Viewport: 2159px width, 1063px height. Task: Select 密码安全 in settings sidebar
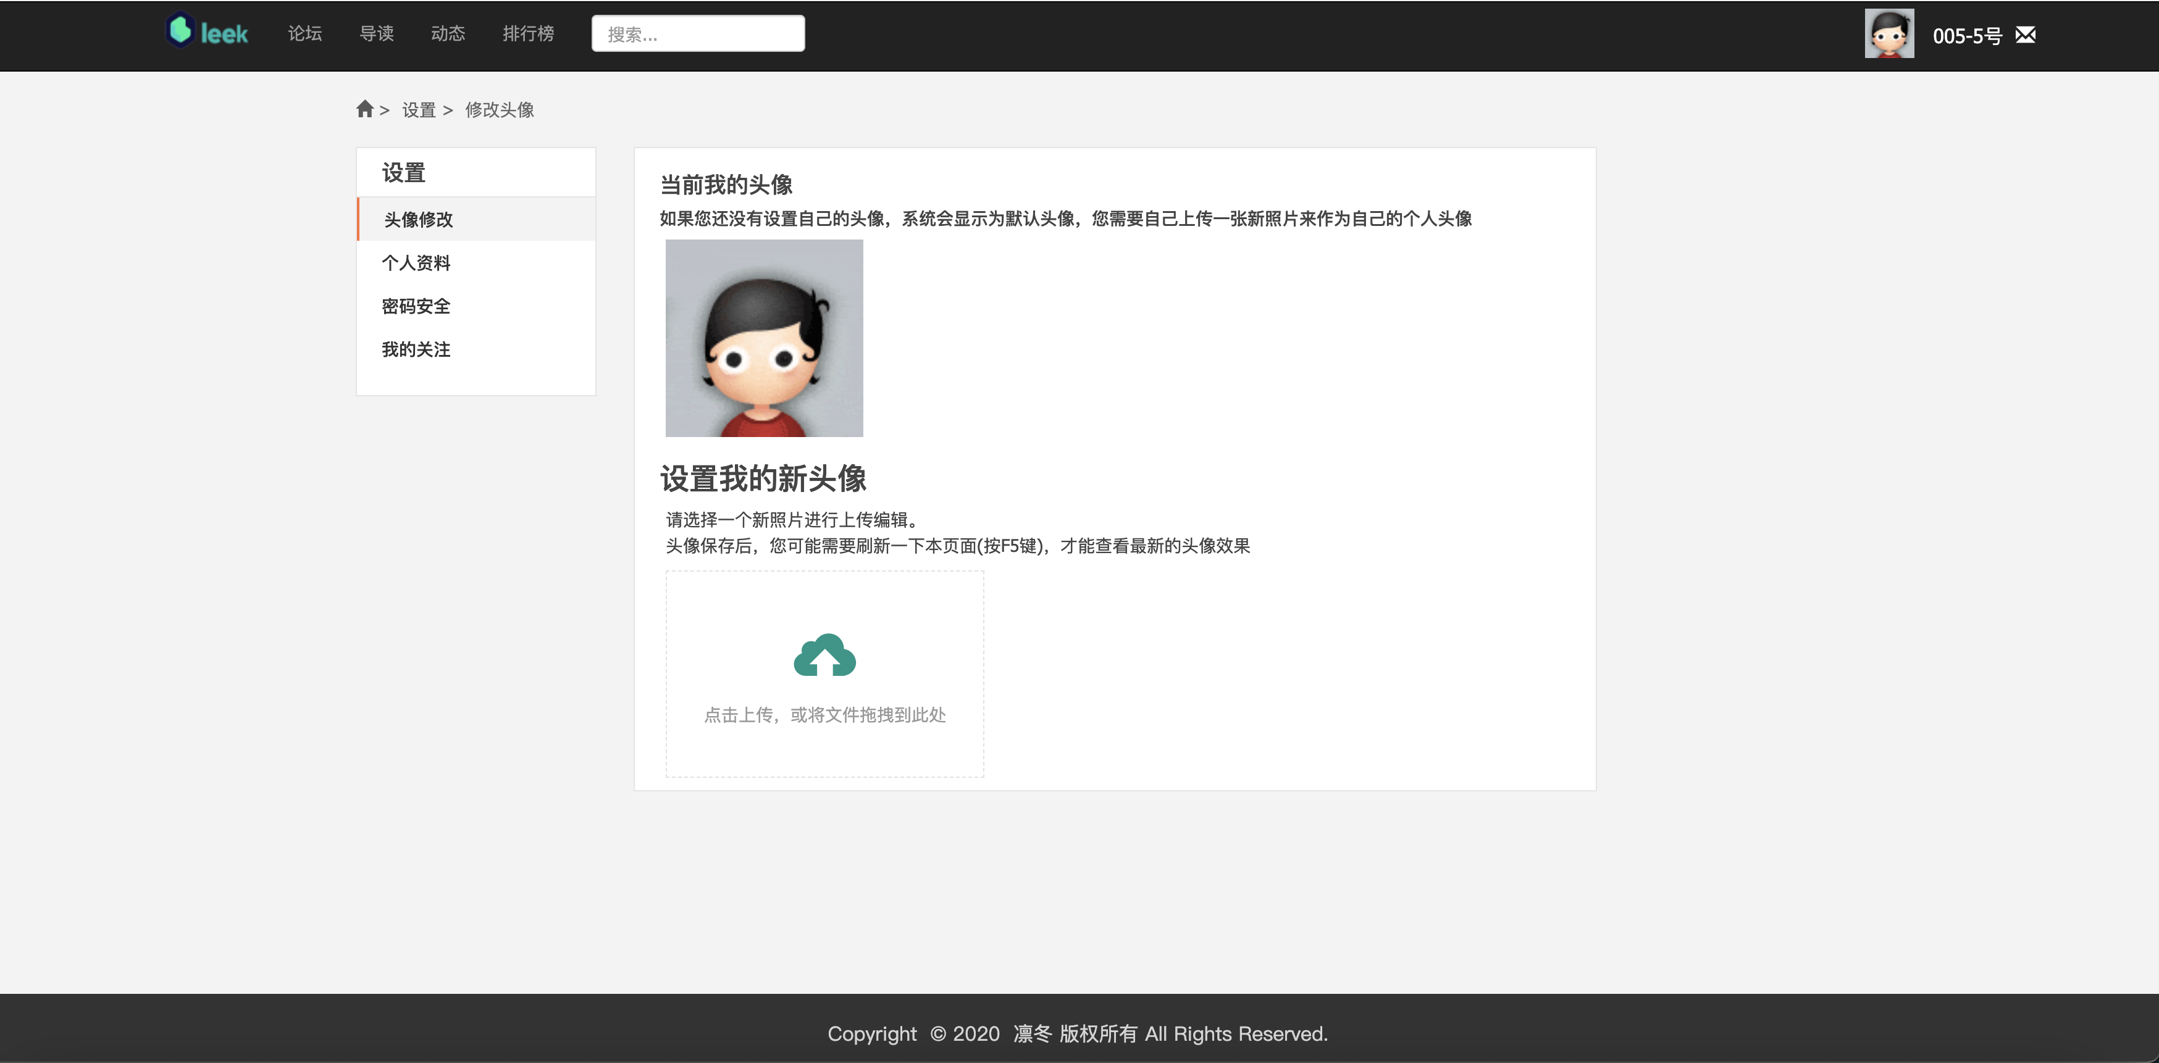point(476,307)
